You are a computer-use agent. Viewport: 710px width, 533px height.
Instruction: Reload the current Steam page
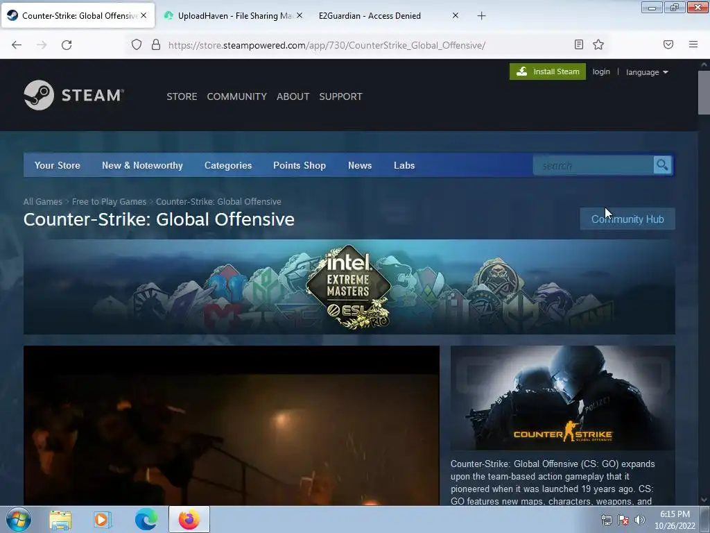coord(67,45)
